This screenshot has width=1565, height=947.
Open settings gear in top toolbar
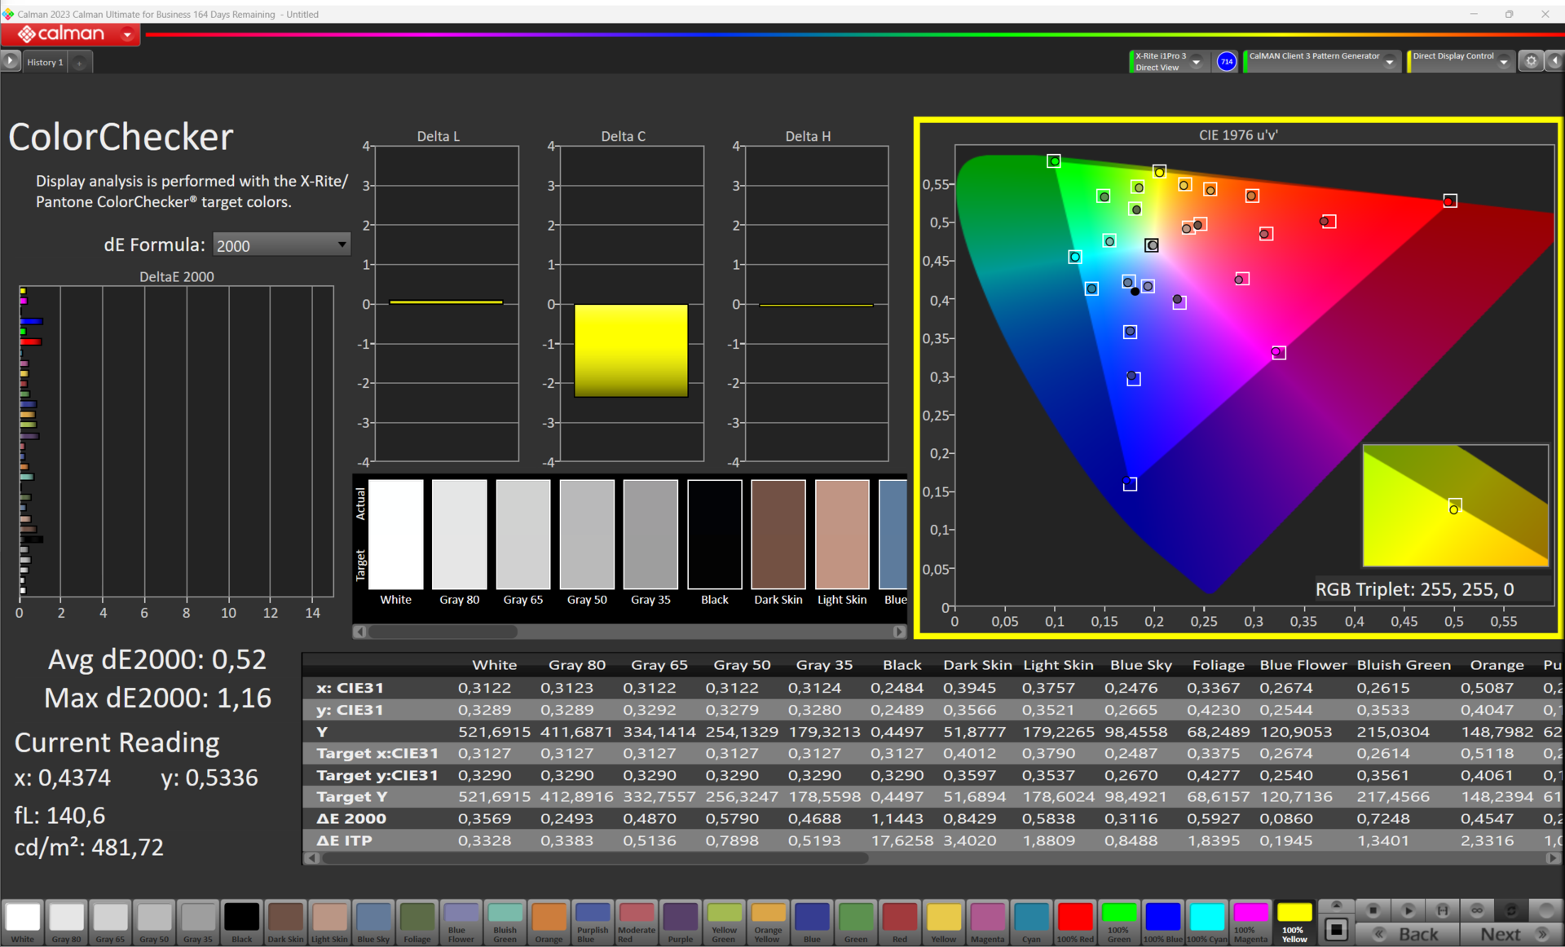[1531, 61]
